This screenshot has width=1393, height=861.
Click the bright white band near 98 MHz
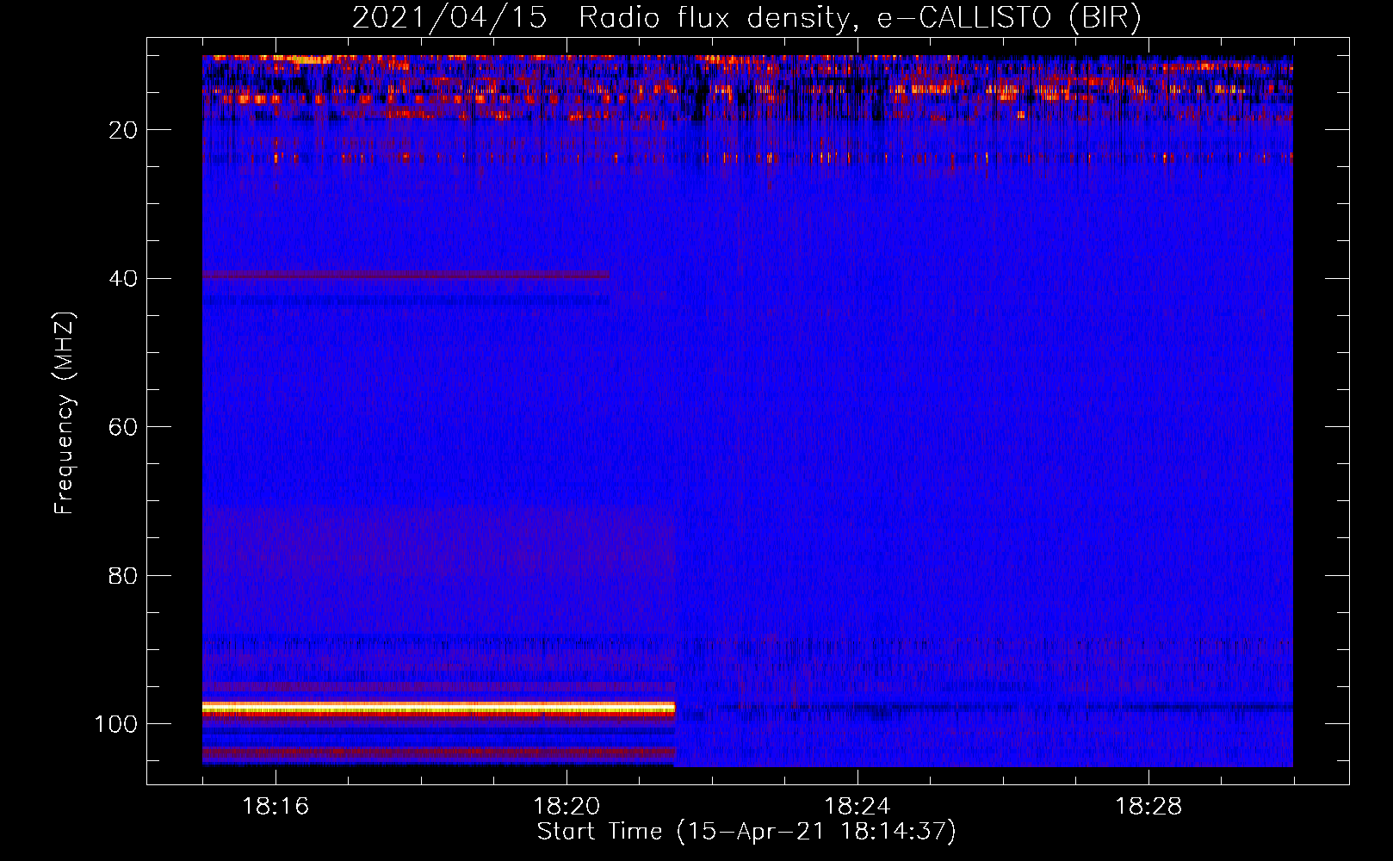(439, 708)
